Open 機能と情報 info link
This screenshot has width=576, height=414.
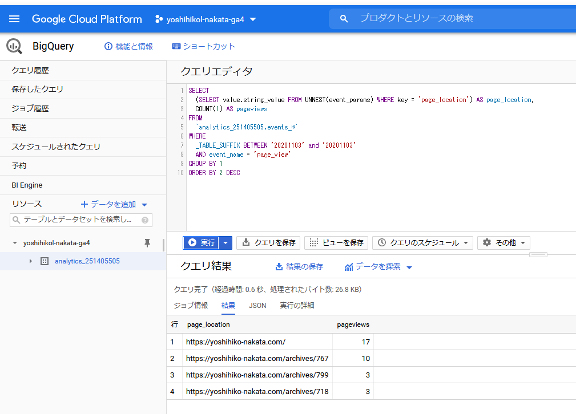click(128, 46)
